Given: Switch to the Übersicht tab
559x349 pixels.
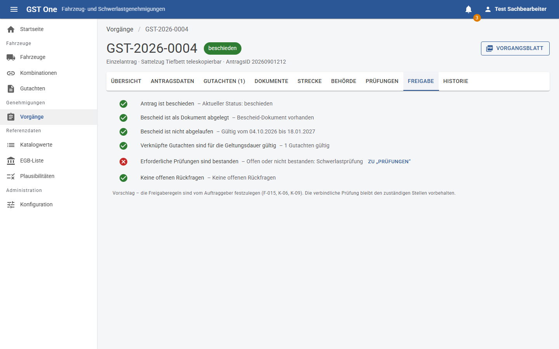Looking at the screenshot, I should pos(126,81).
